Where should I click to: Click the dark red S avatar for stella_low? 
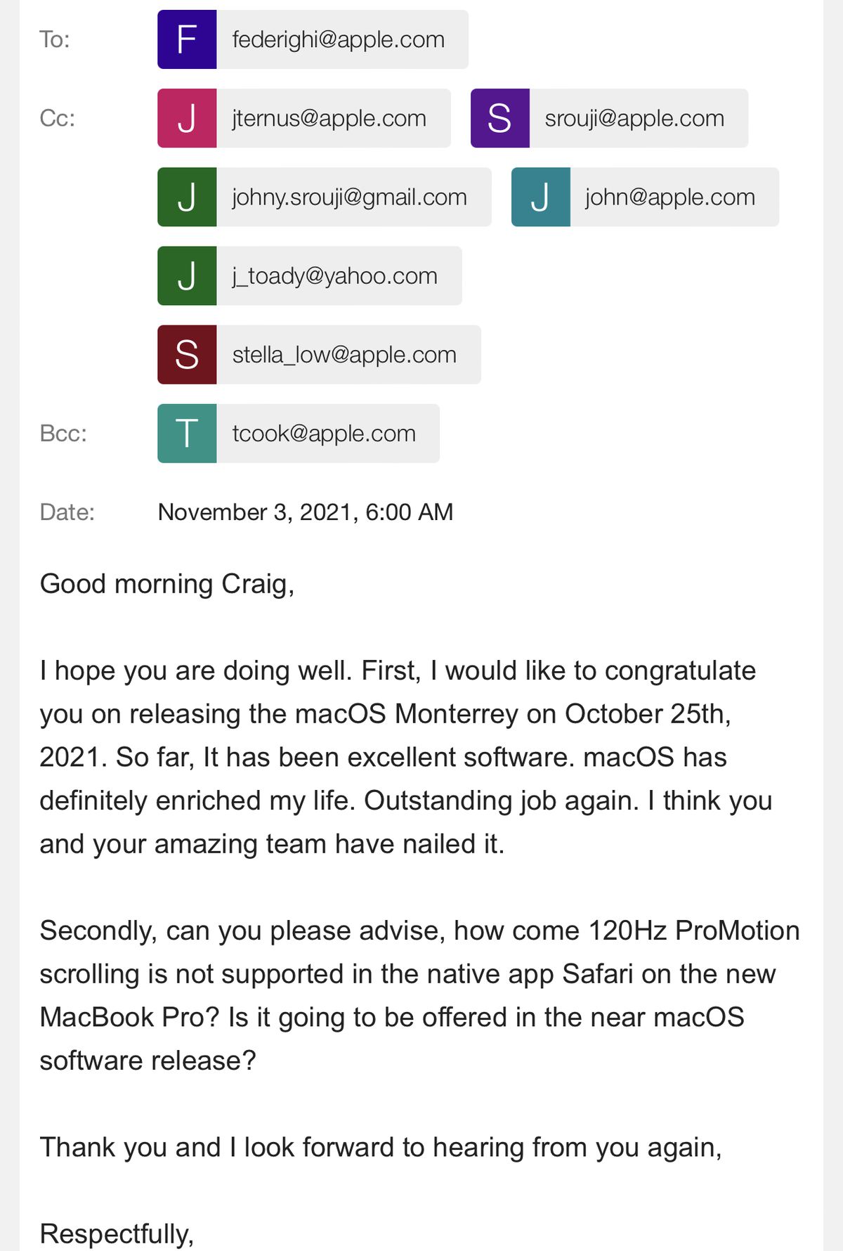[x=187, y=354]
